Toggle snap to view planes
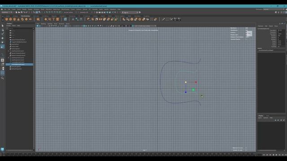The height and width of the screenshot is (161, 287). pos(57,12)
